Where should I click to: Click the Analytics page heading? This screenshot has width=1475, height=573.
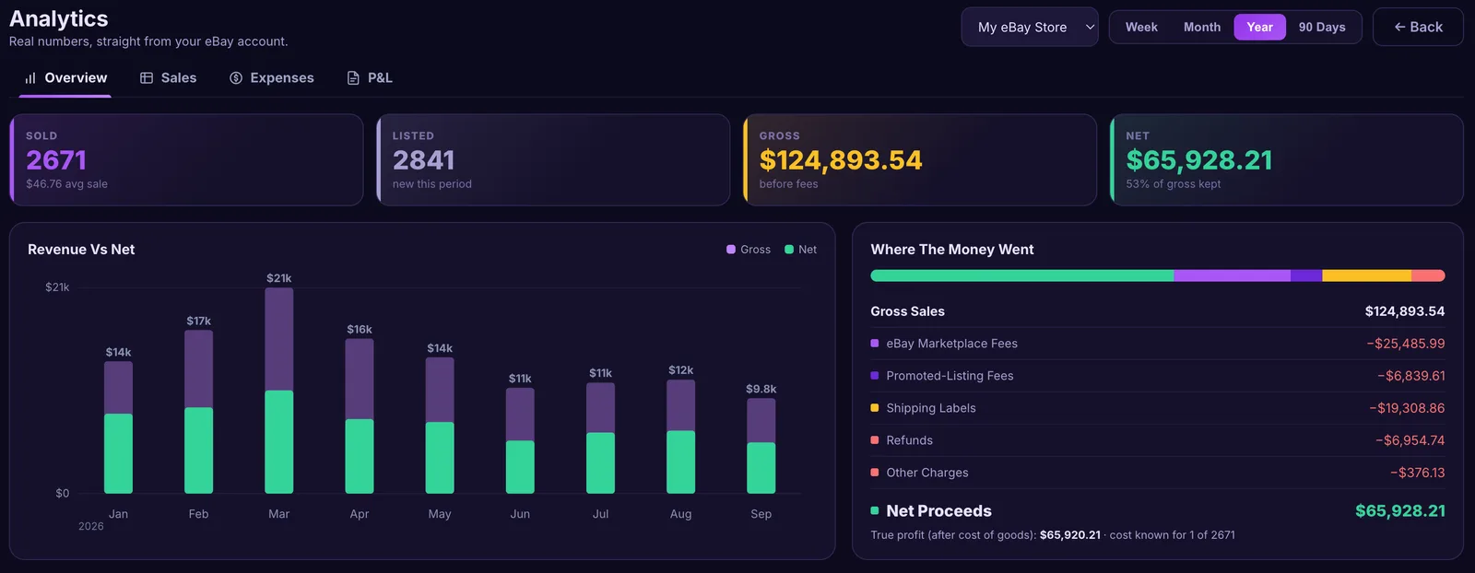pyautogui.click(x=59, y=18)
